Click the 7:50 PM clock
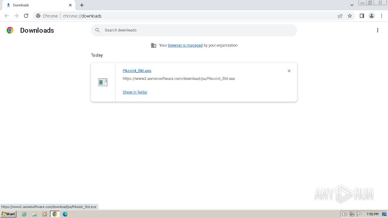 coord(372,214)
